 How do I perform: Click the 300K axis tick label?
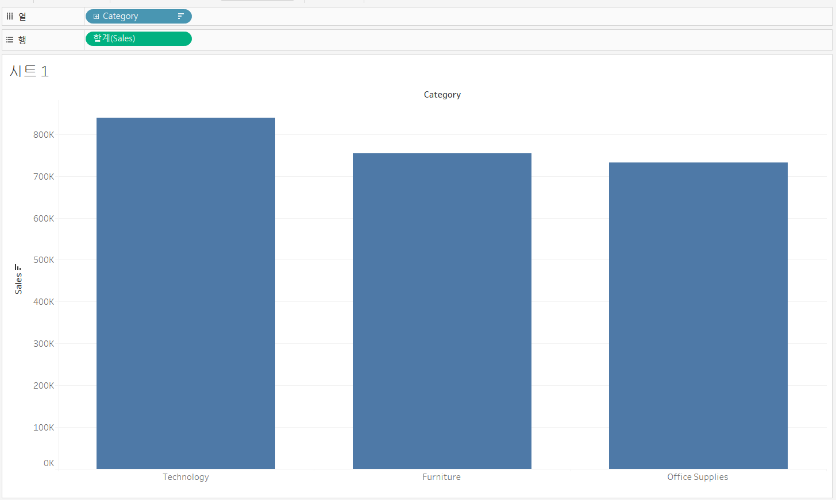tap(44, 344)
